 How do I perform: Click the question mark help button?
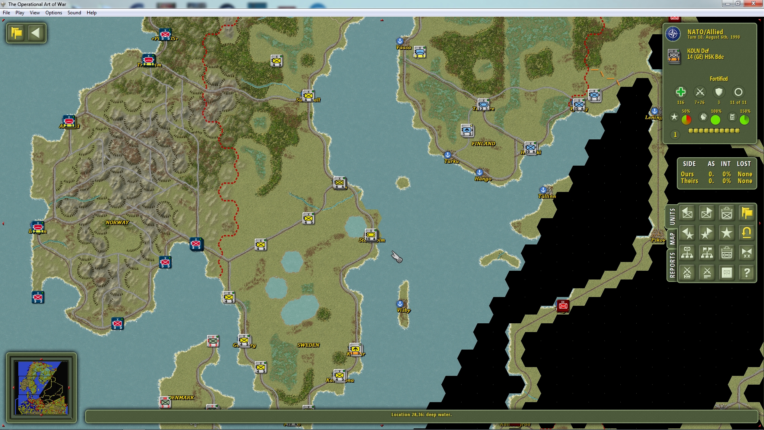coord(747,273)
